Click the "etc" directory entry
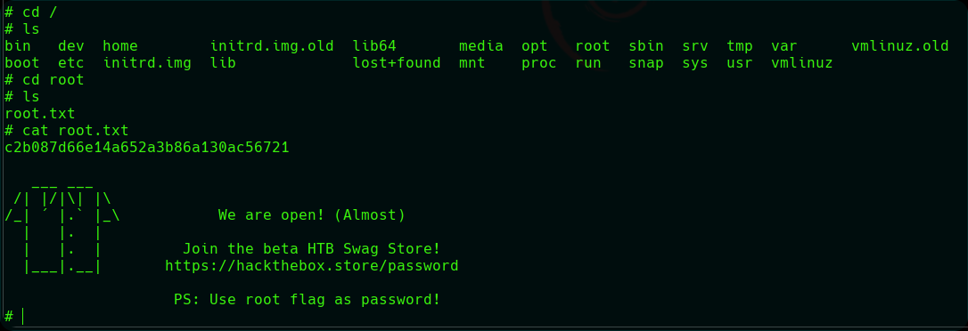Screen dimensions: 968x331 click(71, 63)
